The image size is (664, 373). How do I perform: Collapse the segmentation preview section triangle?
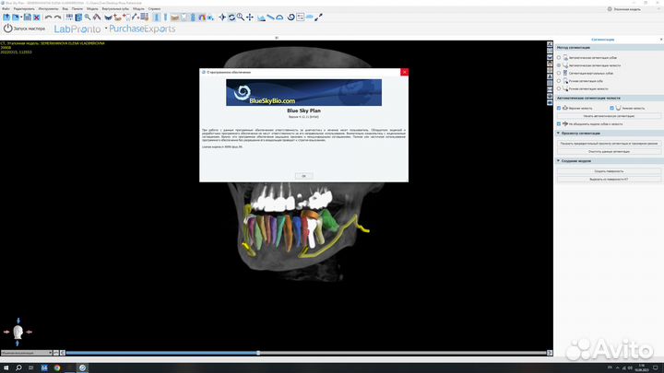pyautogui.click(x=558, y=134)
